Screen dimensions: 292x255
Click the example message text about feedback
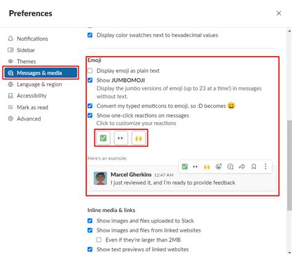tap(173, 182)
